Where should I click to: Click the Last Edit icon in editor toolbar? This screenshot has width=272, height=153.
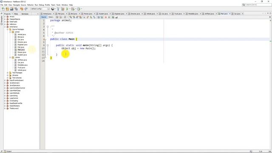tap(57, 17)
